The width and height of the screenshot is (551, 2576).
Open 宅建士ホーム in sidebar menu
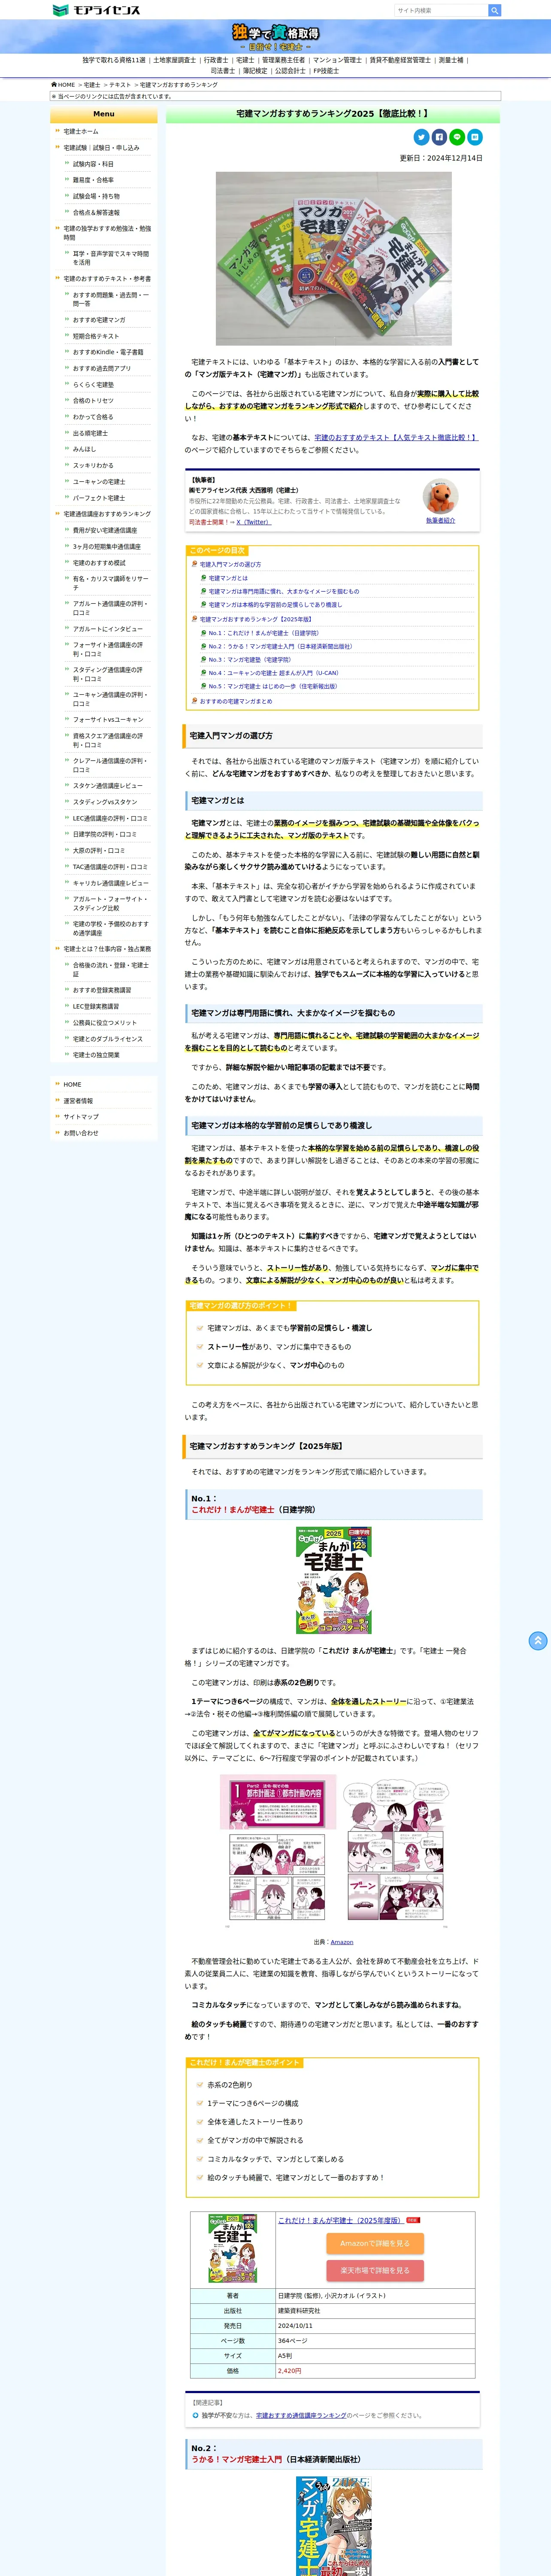tap(81, 131)
